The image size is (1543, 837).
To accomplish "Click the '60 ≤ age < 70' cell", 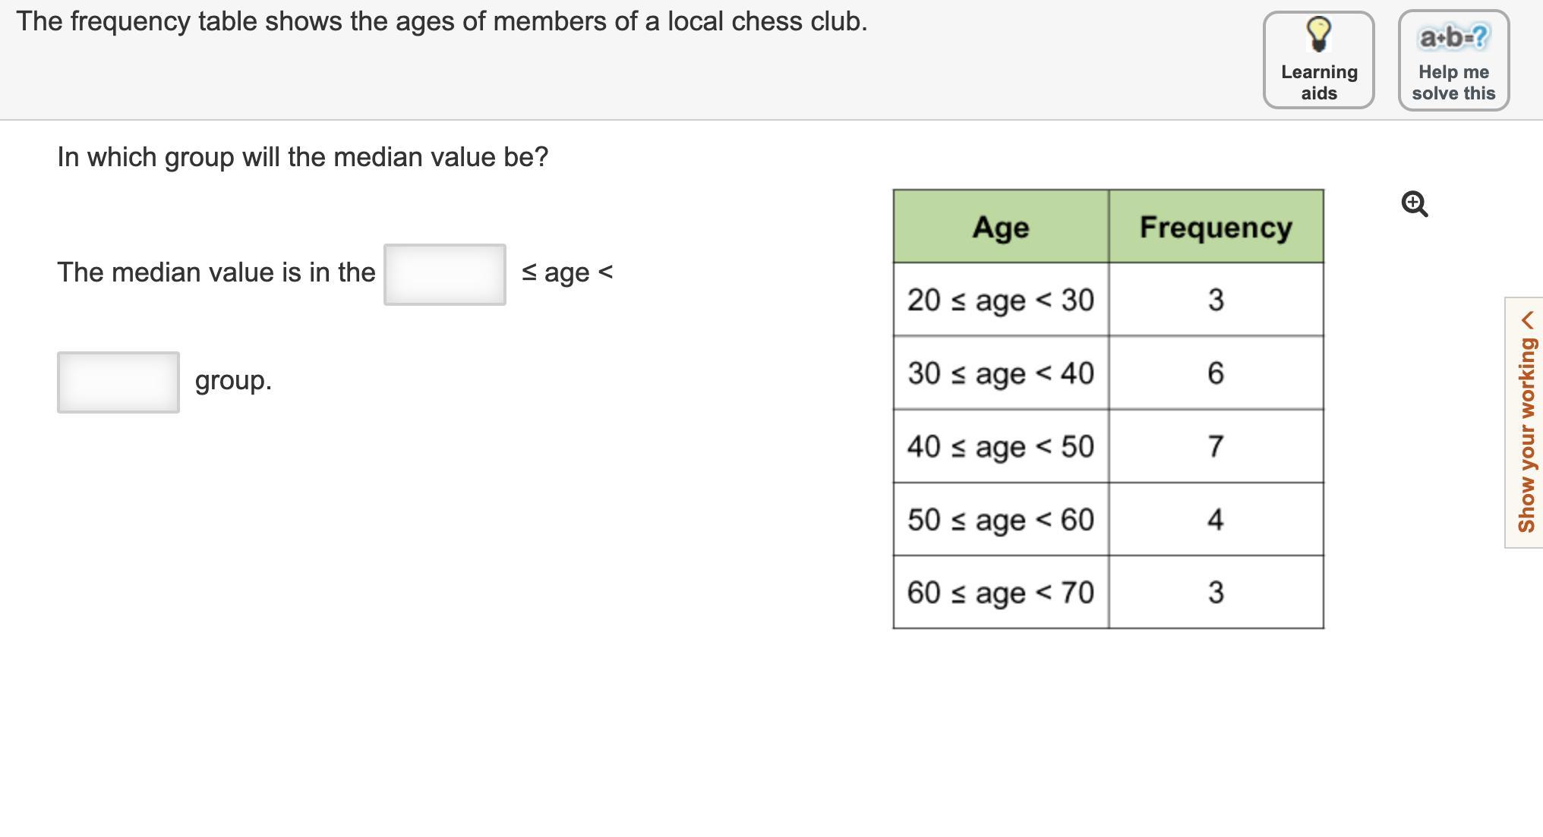I will coord(1001,593).
